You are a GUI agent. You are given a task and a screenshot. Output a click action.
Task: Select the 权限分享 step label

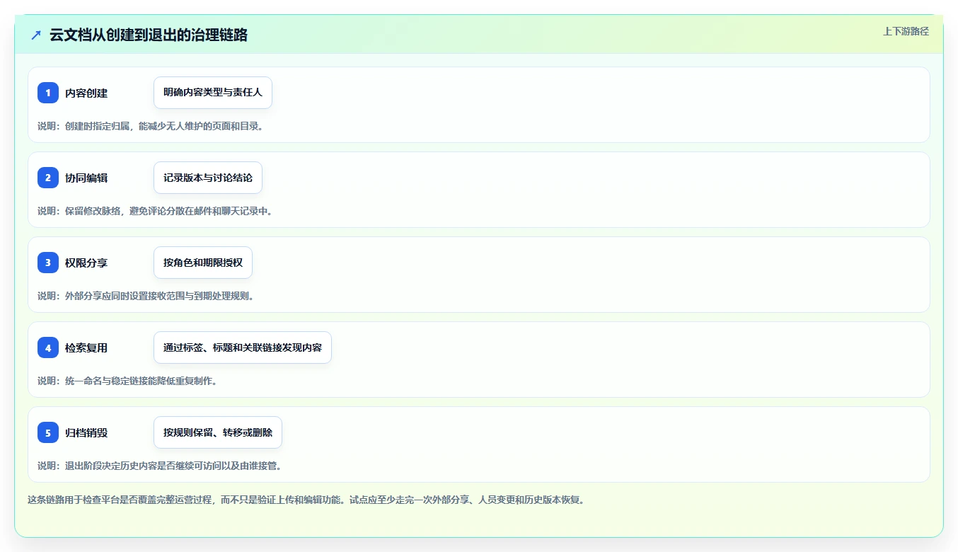[86, 263]
